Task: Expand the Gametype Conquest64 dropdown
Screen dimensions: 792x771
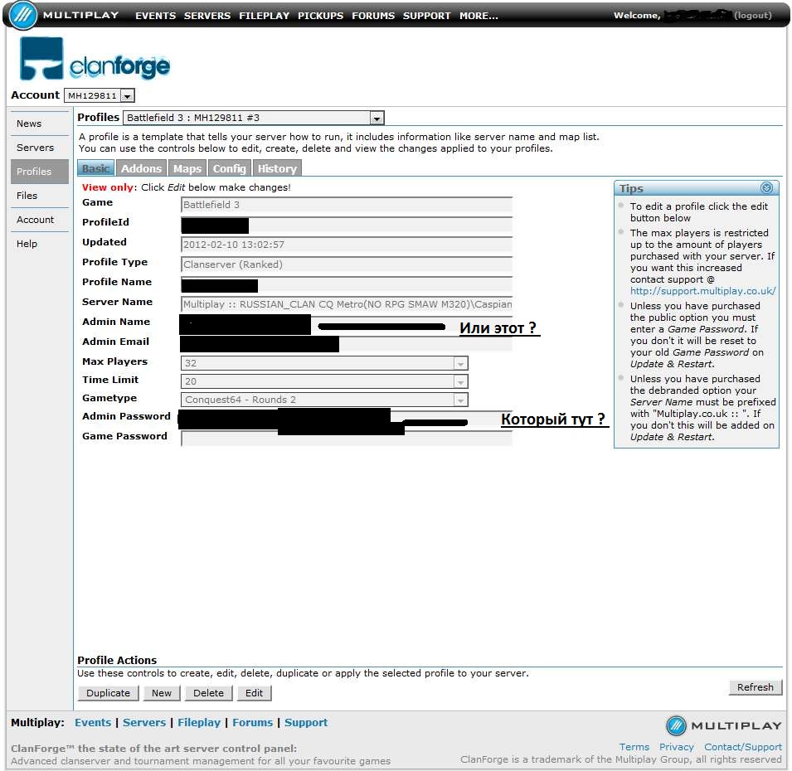Action: click(324, 400)
